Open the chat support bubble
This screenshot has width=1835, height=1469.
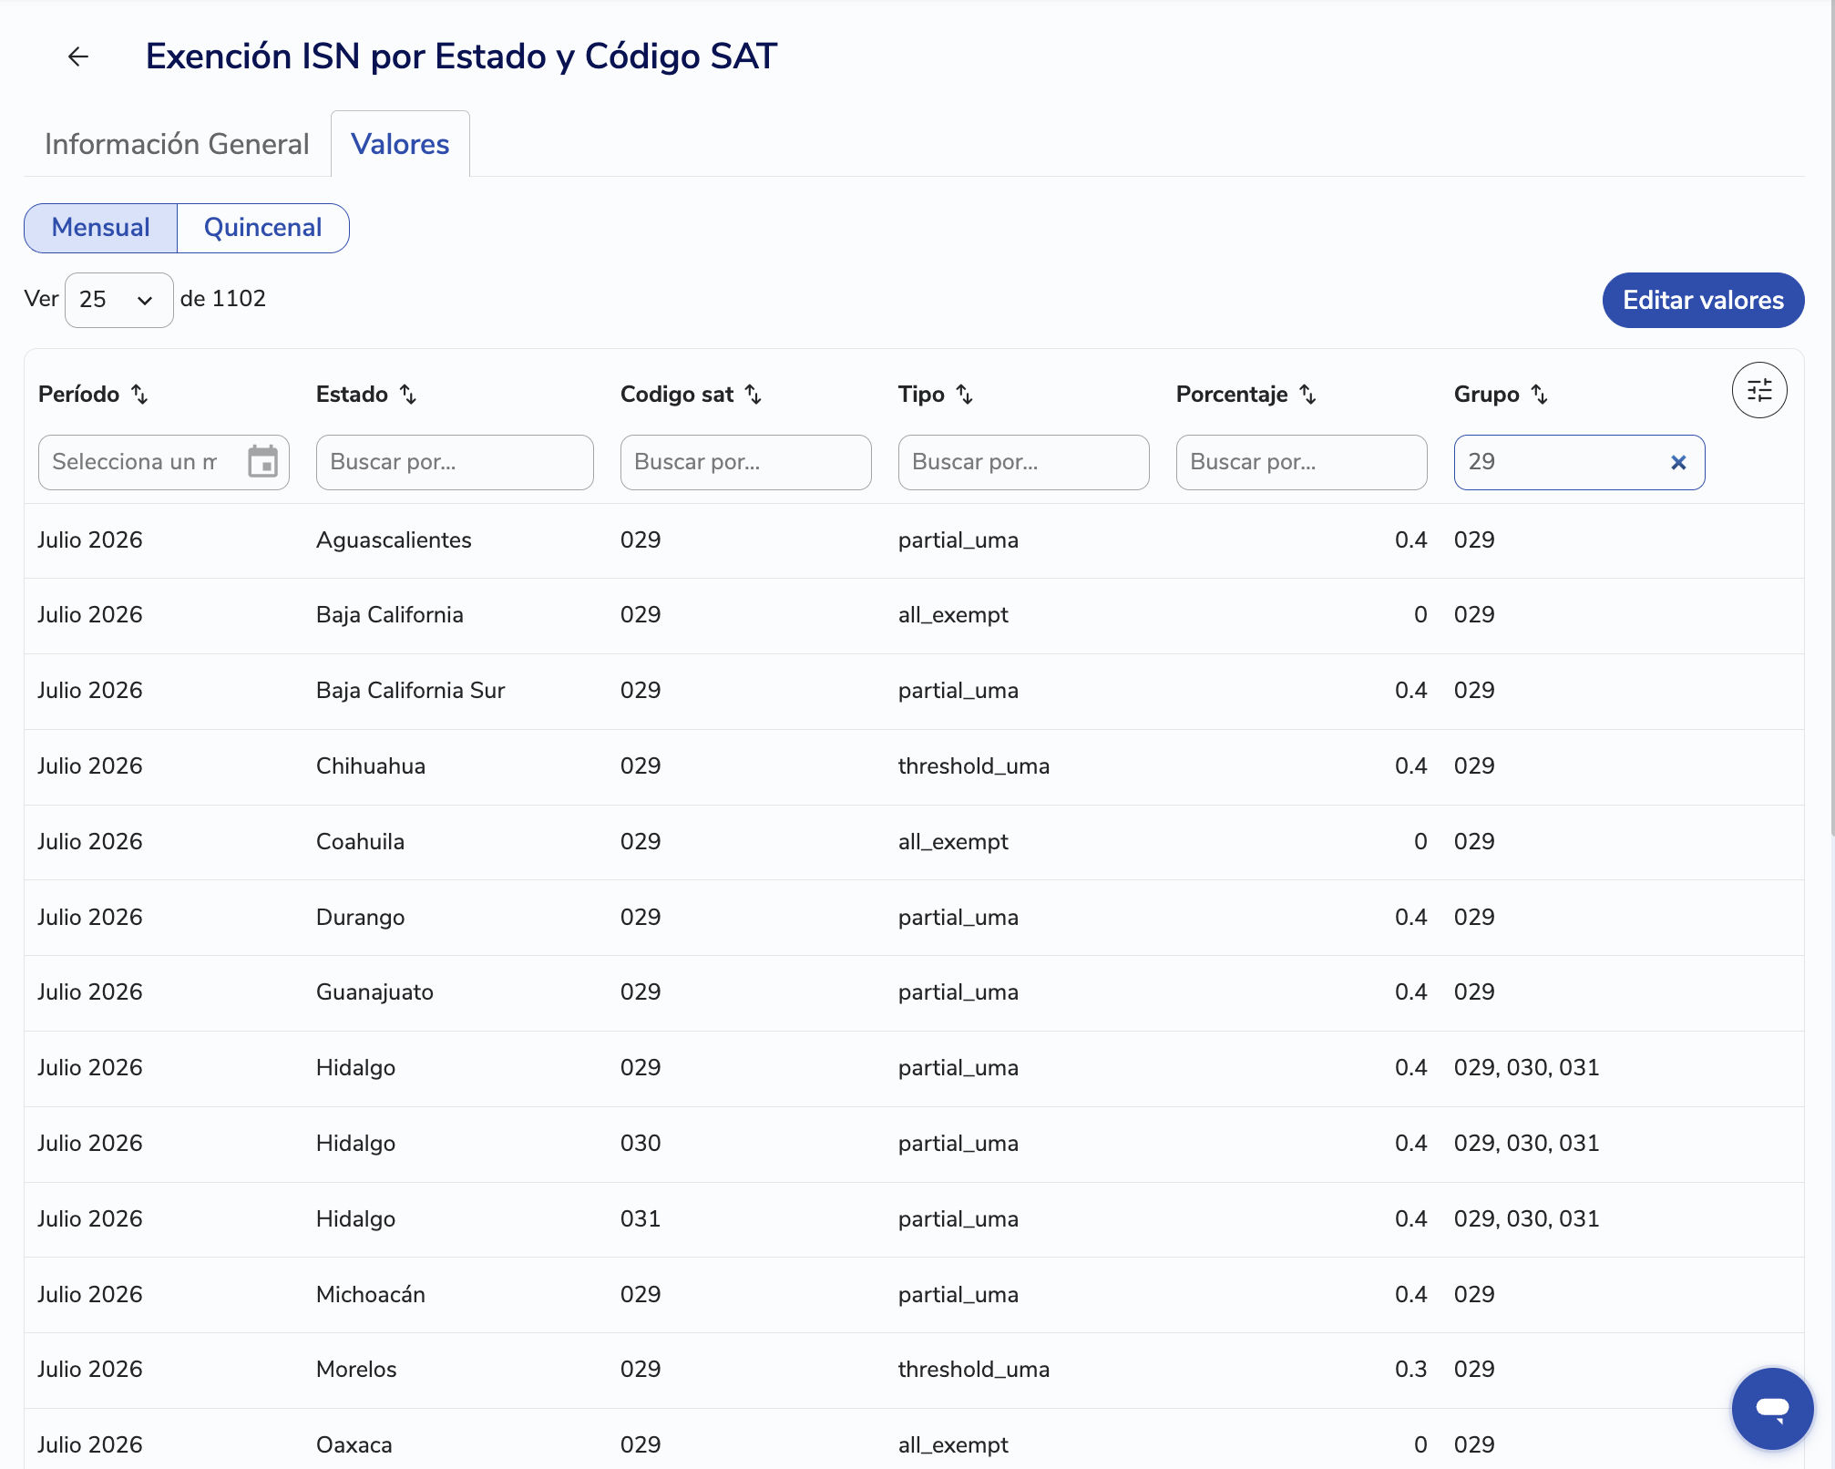(1772, 1408)
